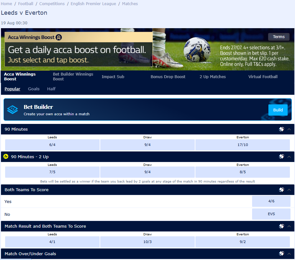Click the boost icon on Match Over/Under Goals header
This screenshot has width=295, height=260.
pyautogui.click(x=281, y=253)
